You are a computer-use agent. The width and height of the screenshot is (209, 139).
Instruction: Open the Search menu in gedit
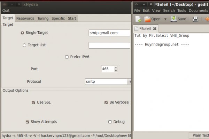click(169, 10)
